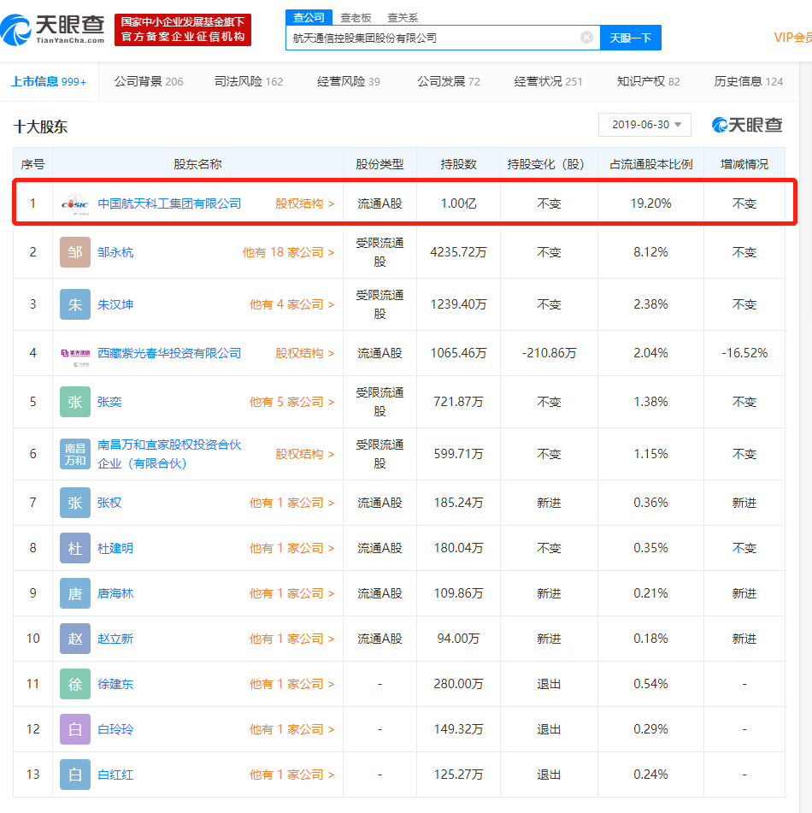Open 西藏紫光春华投资有限公司 link
This screenshot has width=812, height=813.
[169, 353]
